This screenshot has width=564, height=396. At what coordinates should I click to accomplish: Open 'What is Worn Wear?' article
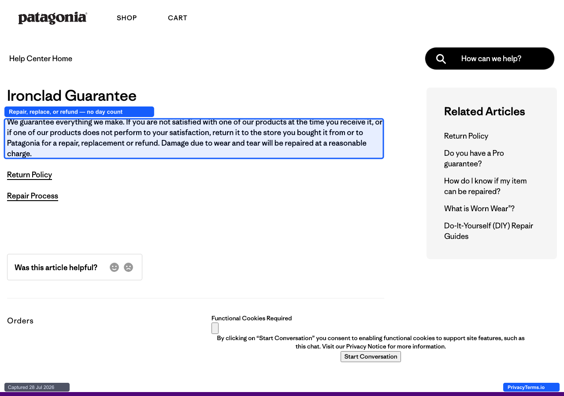[x=479, y=209]
